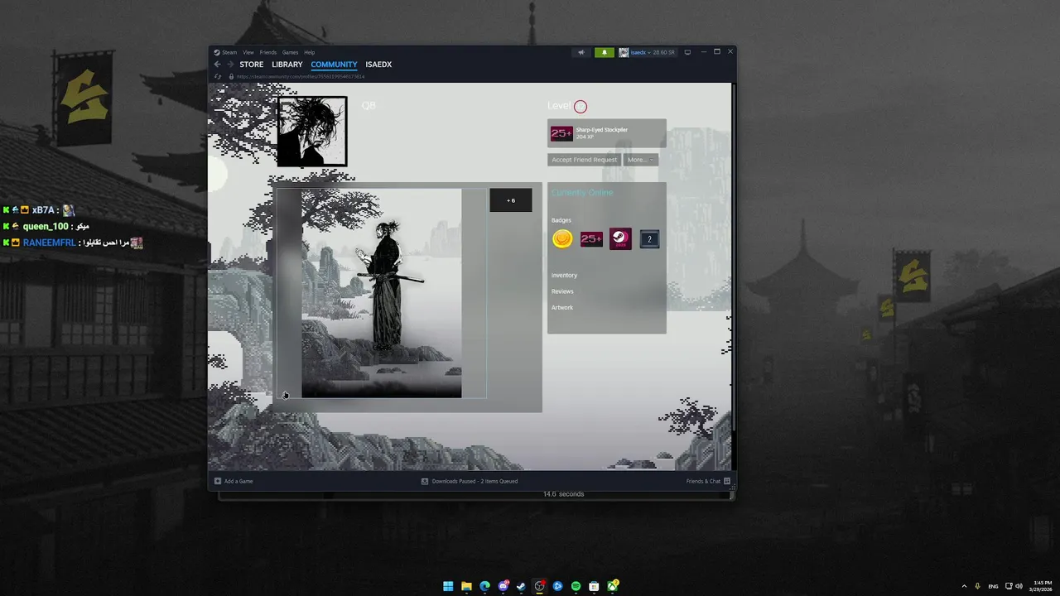Show hidden tray icons chevron
The image size is (1060, 596).
[x=964, y=586]
